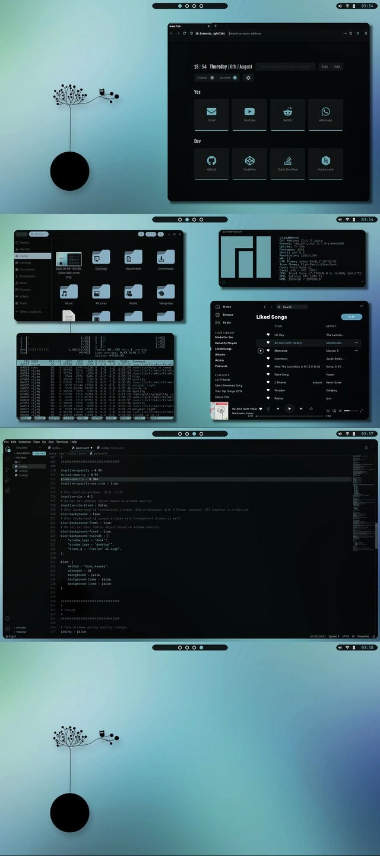
Task: Skip to next track in Spotify player
Action: 300,408
